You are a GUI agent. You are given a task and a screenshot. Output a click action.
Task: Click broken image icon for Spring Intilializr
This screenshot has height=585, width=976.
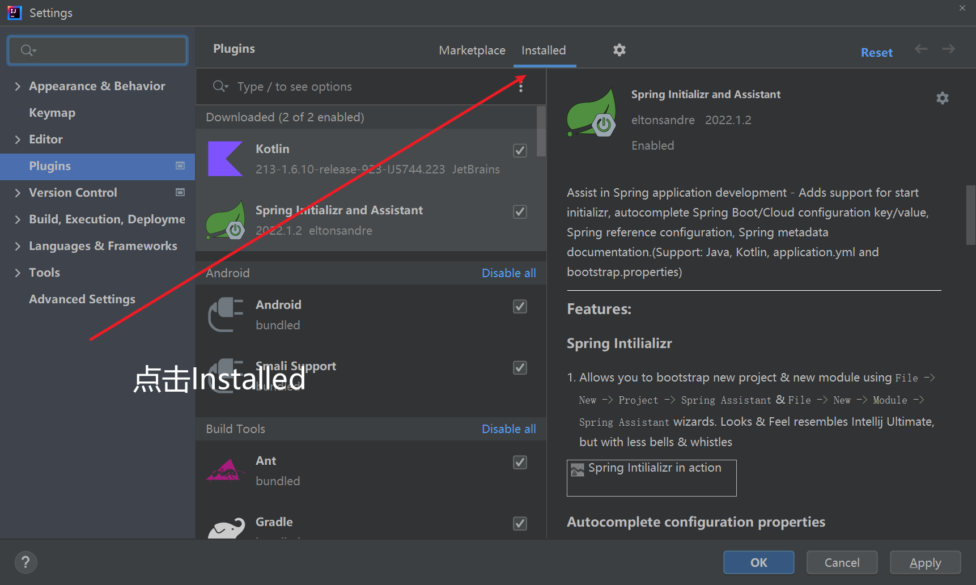[578, 470]
